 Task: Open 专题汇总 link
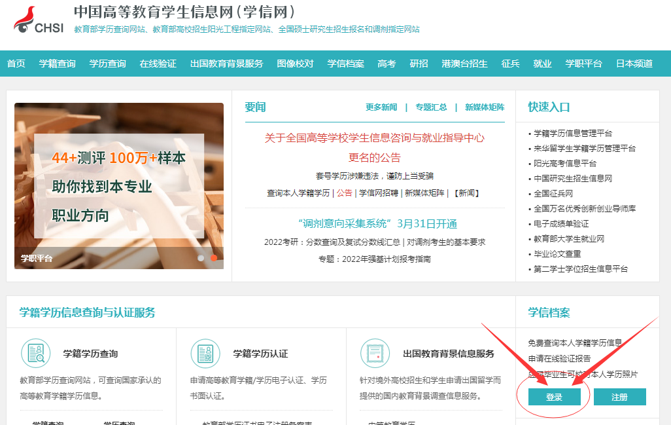(x=431, y=107)
